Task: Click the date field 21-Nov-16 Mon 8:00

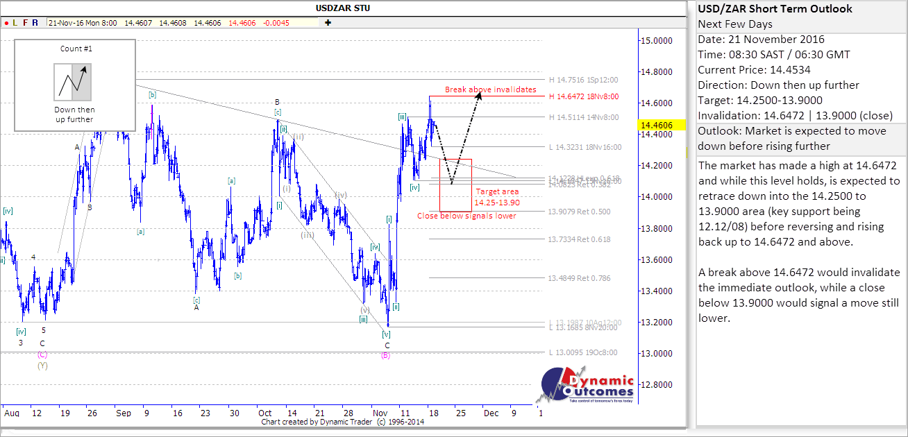Action: pos(83,23)
